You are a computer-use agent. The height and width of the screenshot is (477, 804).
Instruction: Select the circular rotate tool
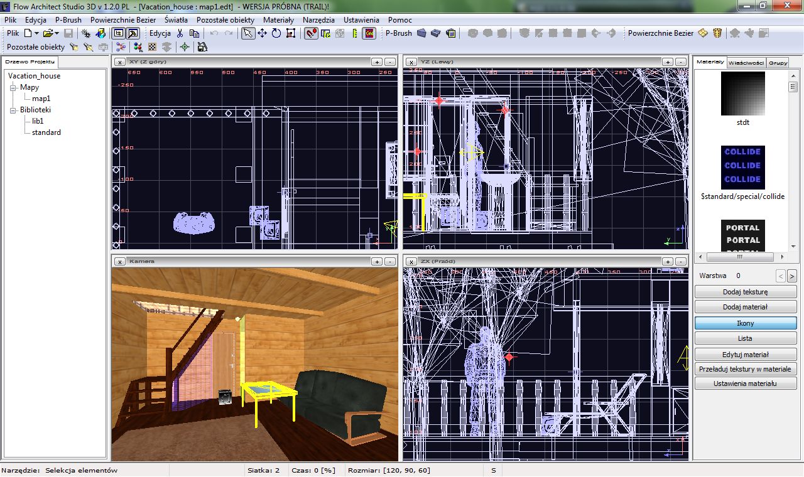pos(276,33)
